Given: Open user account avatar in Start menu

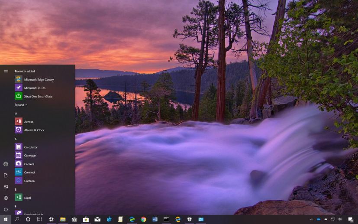Looking at the screenshot, I should (6, 164).
